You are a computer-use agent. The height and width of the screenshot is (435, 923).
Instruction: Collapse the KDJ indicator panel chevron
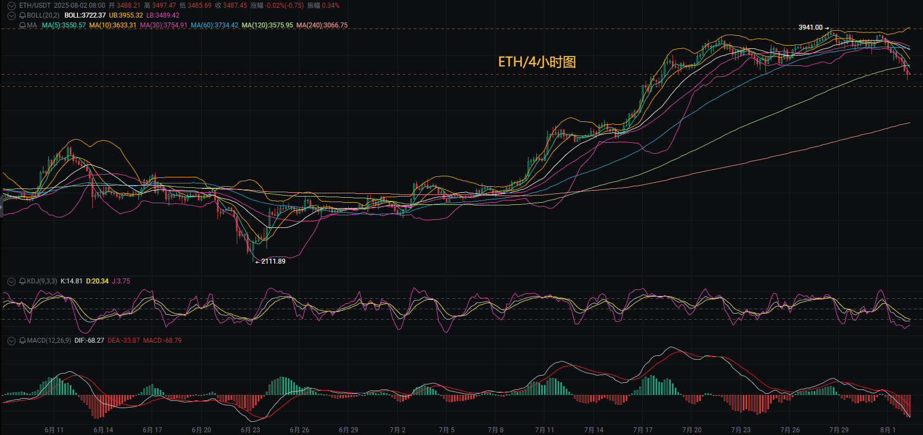[x=11, y=281]
